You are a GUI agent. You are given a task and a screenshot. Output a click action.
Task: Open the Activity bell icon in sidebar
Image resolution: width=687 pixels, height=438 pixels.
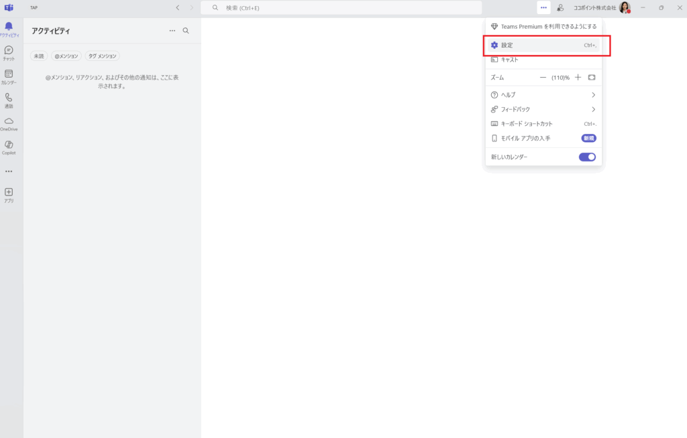tap(9, 27)
